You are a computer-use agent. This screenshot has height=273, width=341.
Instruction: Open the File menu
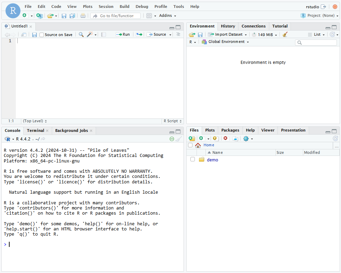click(28, 7)
